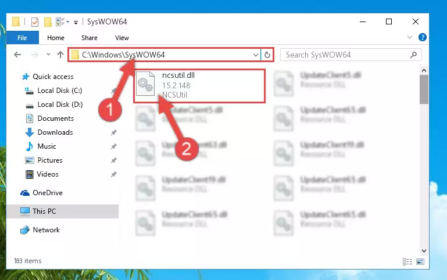
Task: Switch to the Share ribbon tab
Action: 90,38
